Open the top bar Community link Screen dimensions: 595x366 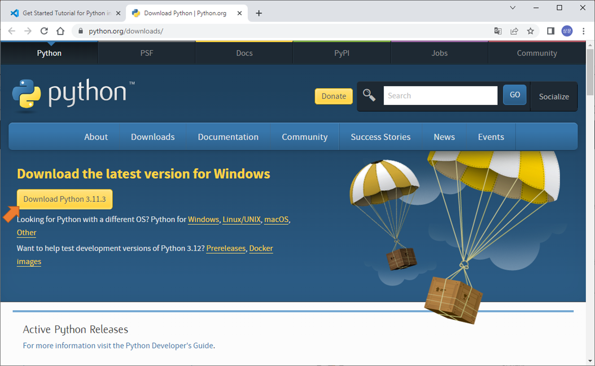537,53
